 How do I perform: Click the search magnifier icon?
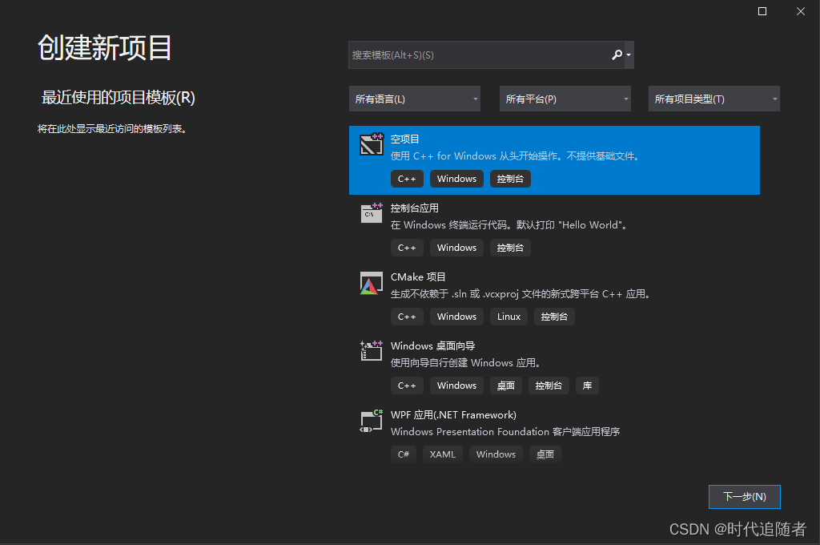click(617, 54)
